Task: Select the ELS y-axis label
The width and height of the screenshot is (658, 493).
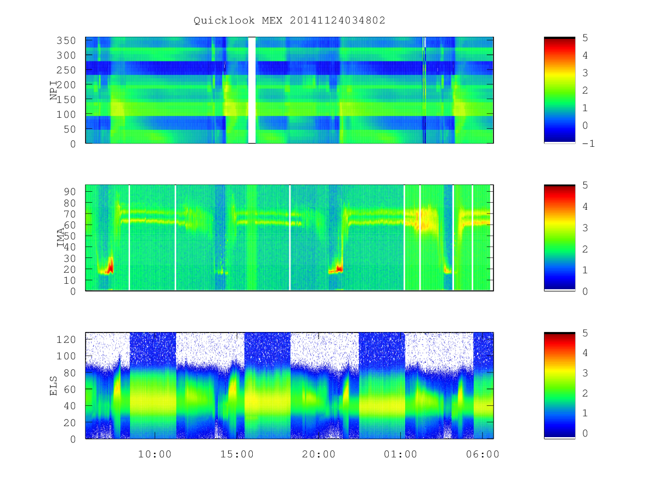Action: 54,386
